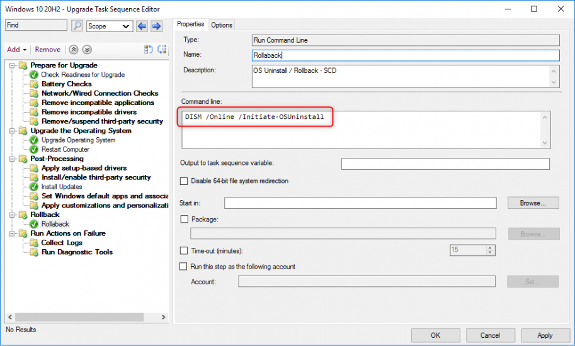This screenshot has width=575, height=346.
Task: Collapse Upgrade the Operating System group
Action: (12, 131)
